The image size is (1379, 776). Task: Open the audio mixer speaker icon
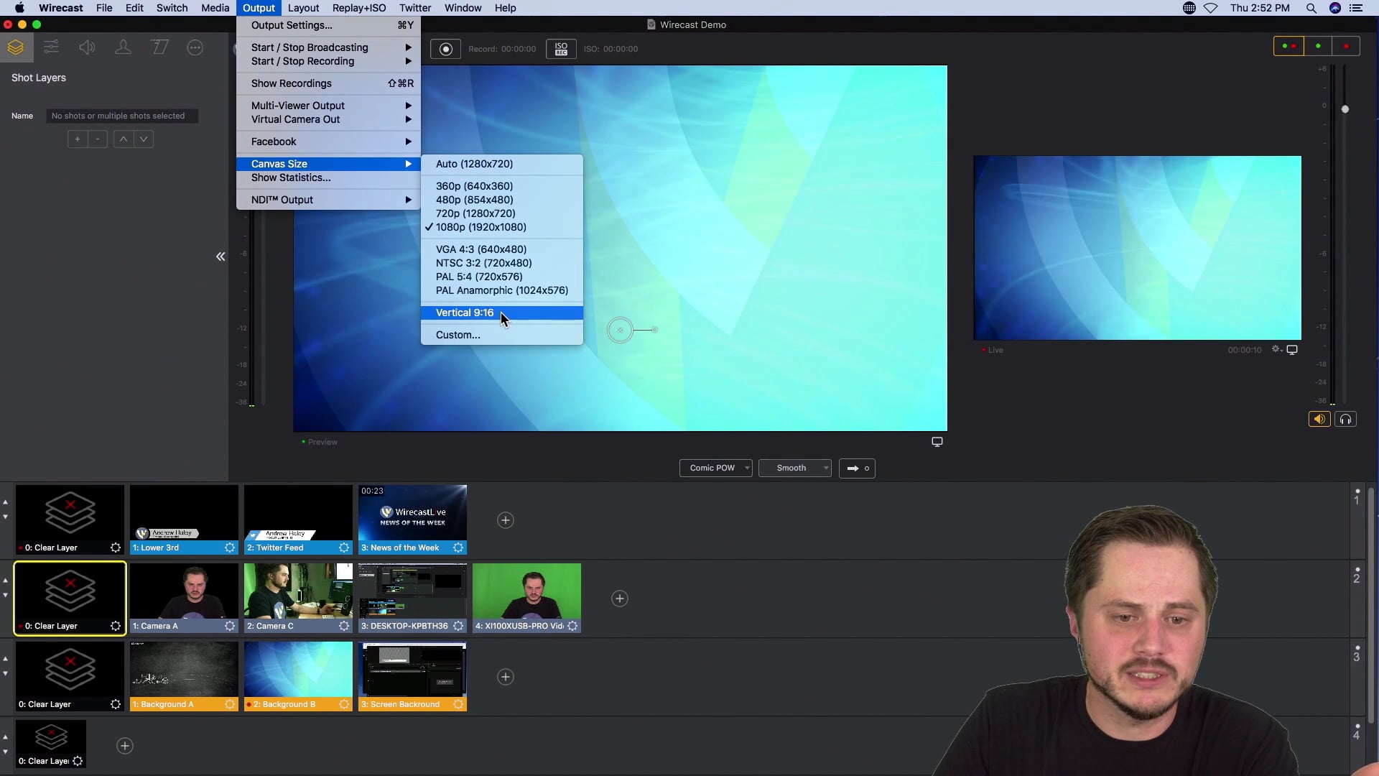click(86, 47)
